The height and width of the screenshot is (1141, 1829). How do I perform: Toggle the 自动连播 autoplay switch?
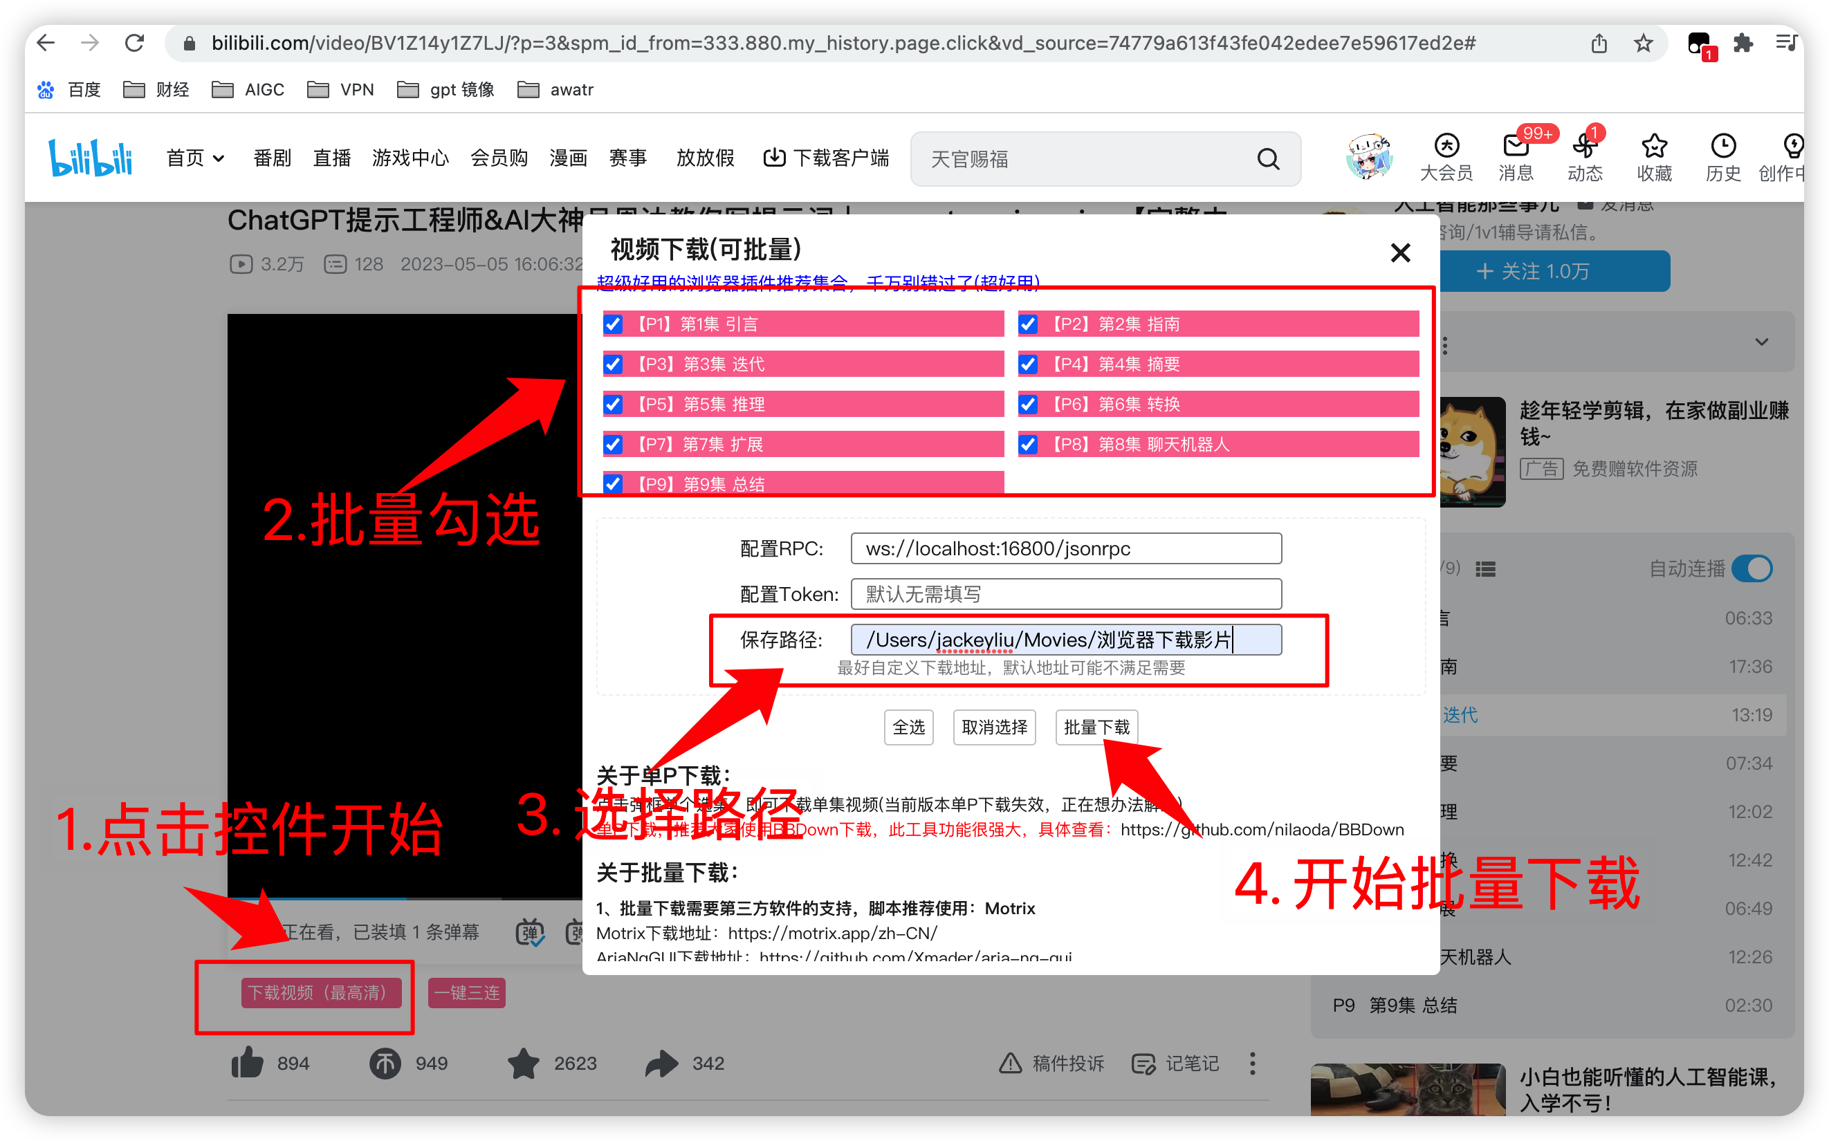(x=1752, y=568)
